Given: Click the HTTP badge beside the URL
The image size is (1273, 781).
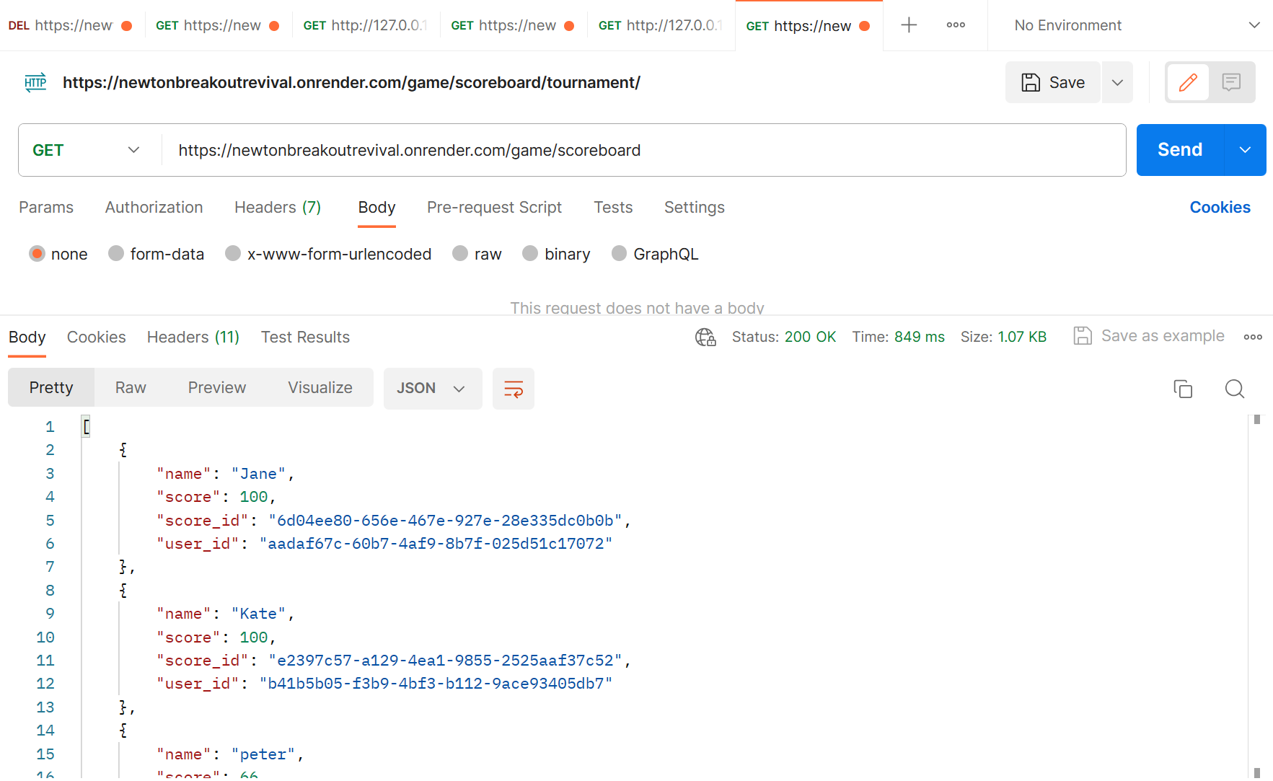Looking at the screenshot, I should click(x=35, y=81).
